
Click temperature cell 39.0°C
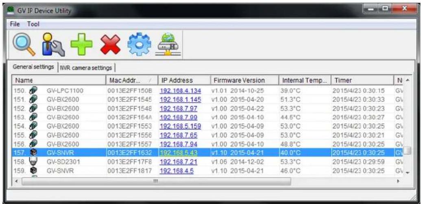click(x=290, y=91)
